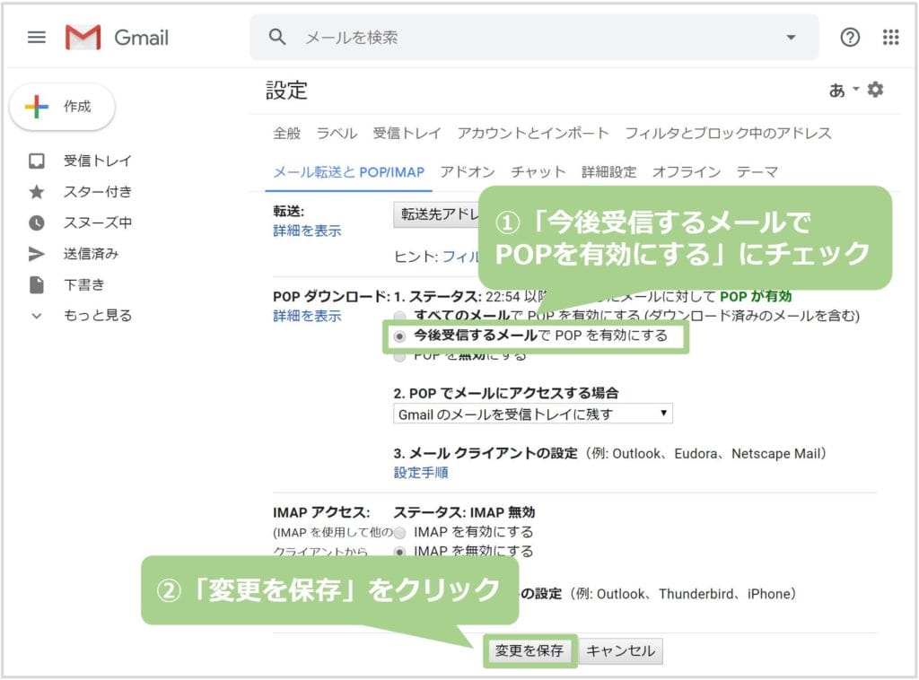
Task: Click the メールを検索 search field
Action: 534,38
